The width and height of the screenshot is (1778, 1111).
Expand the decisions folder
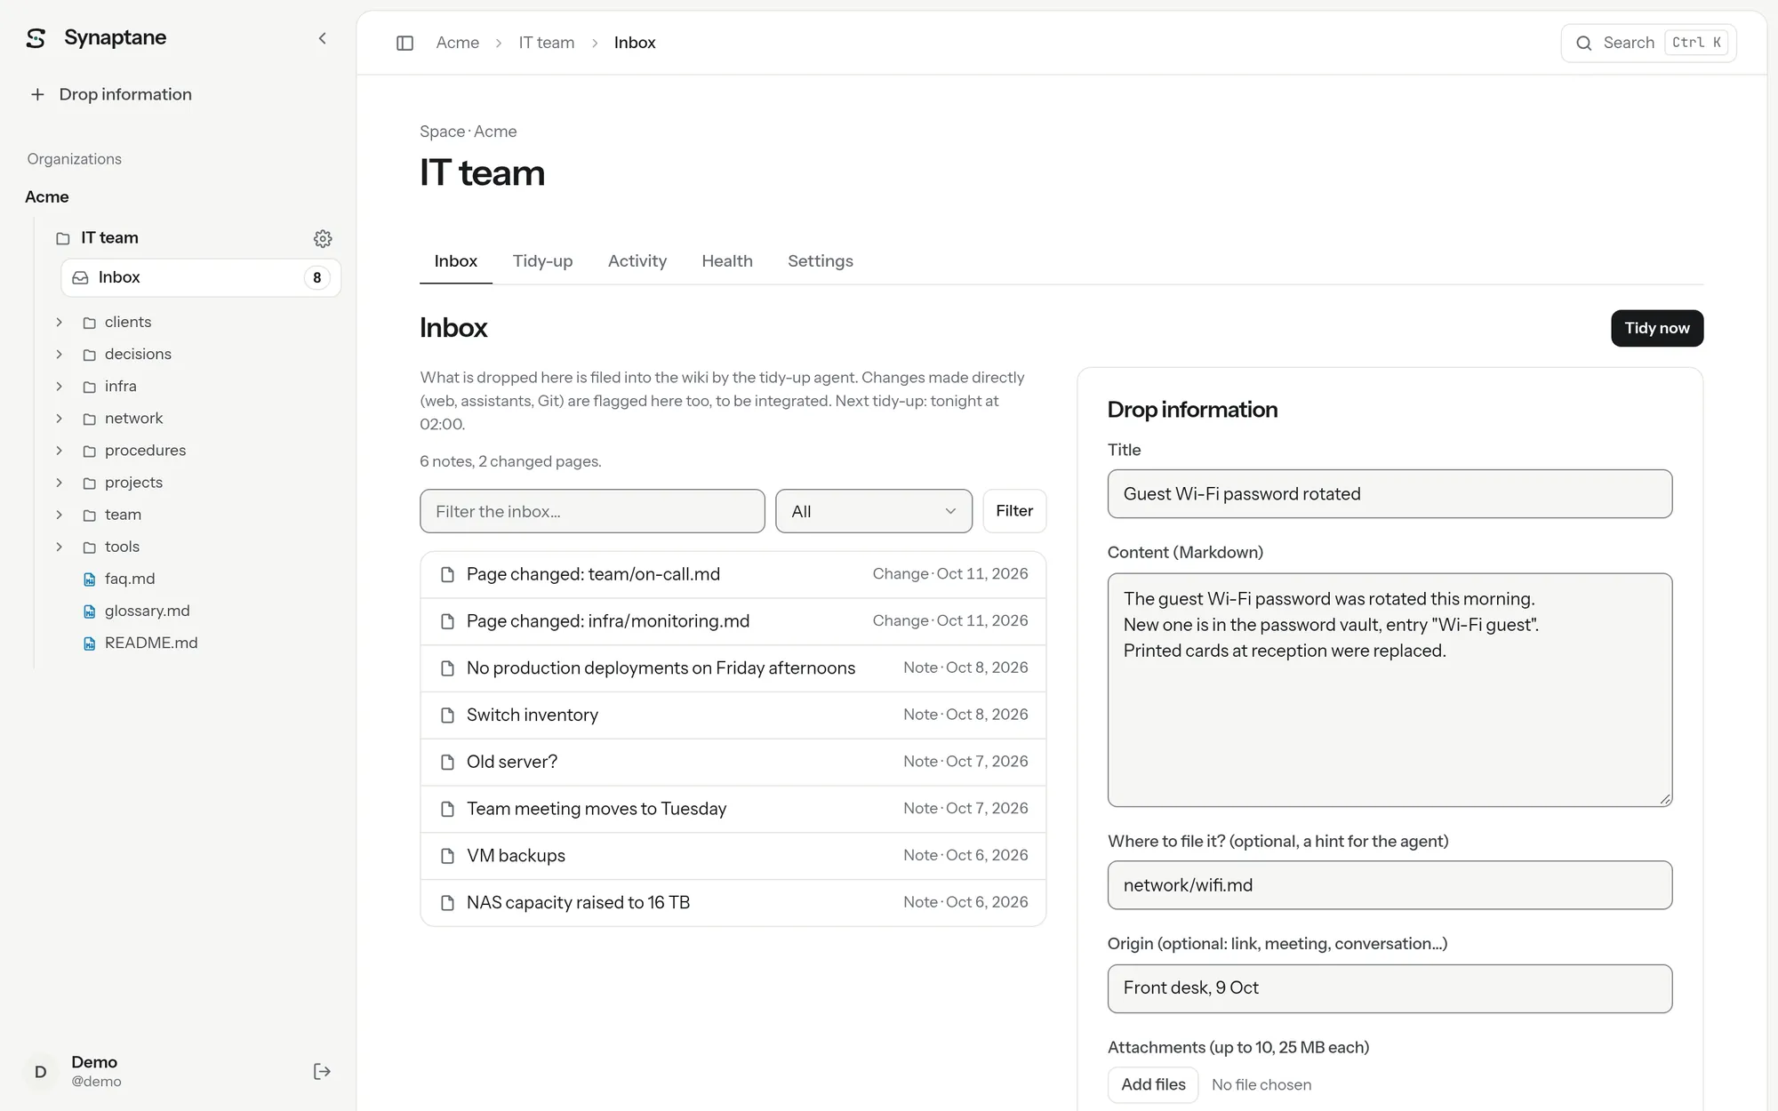coord(60,354)
